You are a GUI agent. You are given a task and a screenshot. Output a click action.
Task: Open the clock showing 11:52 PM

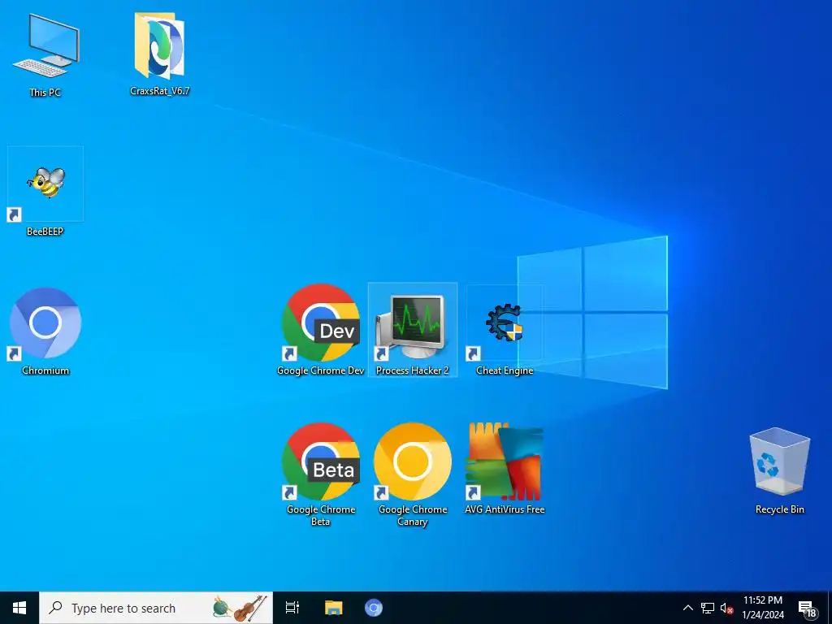[762, 608]
